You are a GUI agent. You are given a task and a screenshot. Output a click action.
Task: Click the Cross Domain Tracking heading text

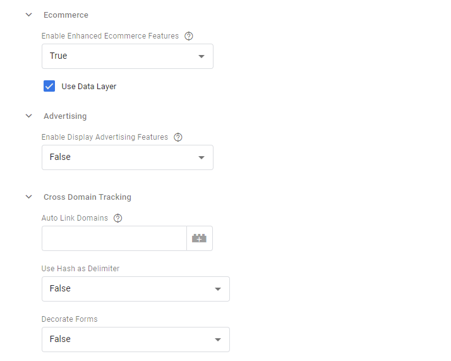pyautogui.click(x=87, y=197)
